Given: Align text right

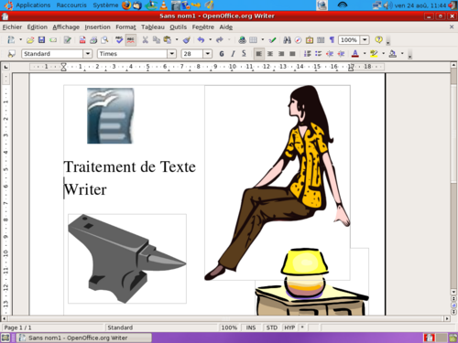Looking at the screenshot, I should pyautogui.click(x=281, y=54).
